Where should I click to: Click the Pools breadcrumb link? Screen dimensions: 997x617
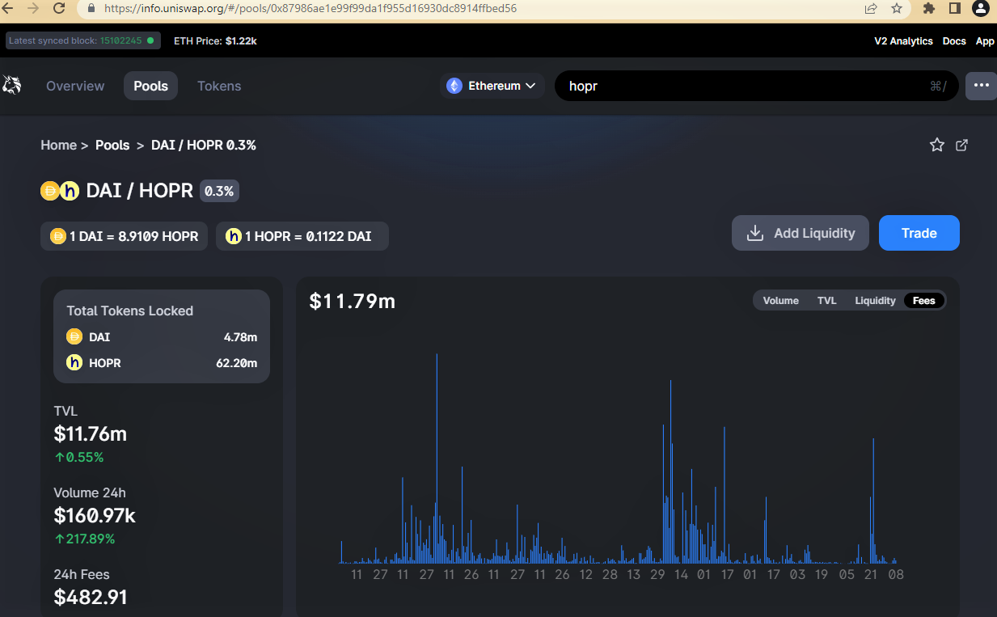pos(112,146)
